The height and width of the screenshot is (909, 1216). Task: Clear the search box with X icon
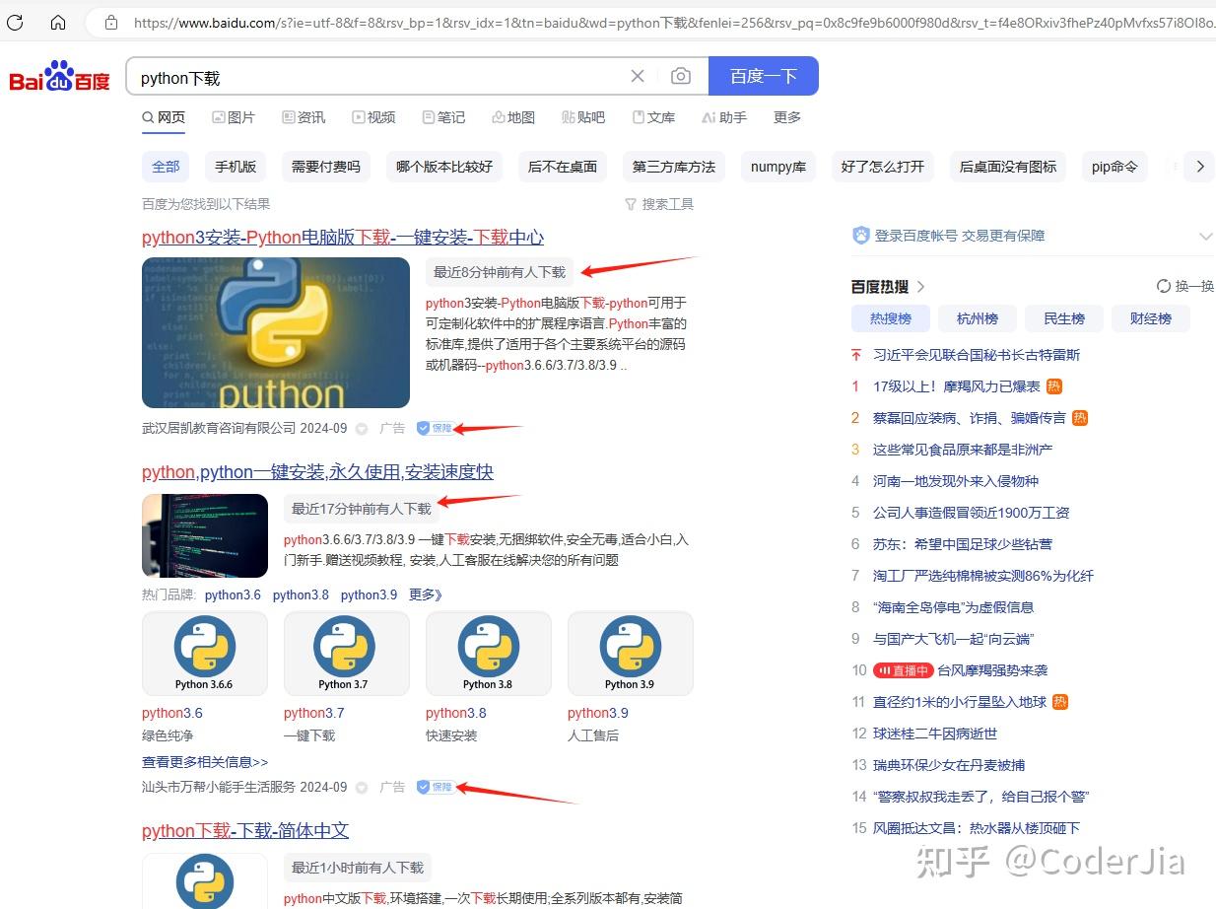click(x=638, y=76)
